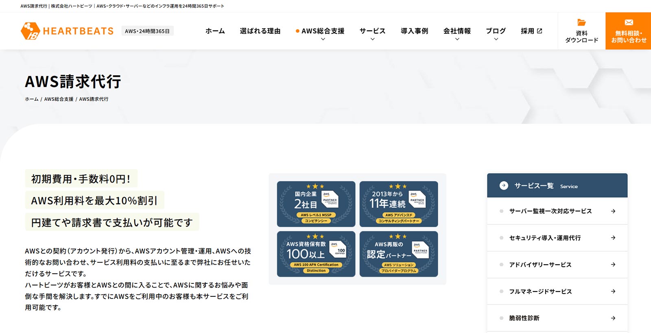Expand the 会社情報 menu chevron
Screen dimensions: 651x333
click(x=457, y=39)
